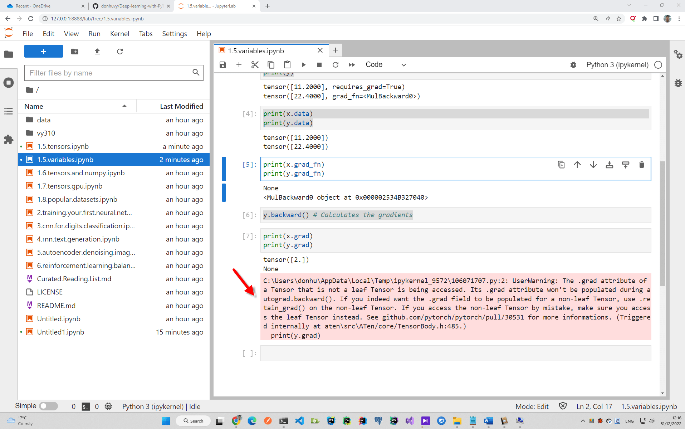Restart kernel and run all cells
Image resolution: width=685 pixels, height=429 pixels.
[352, 65]
